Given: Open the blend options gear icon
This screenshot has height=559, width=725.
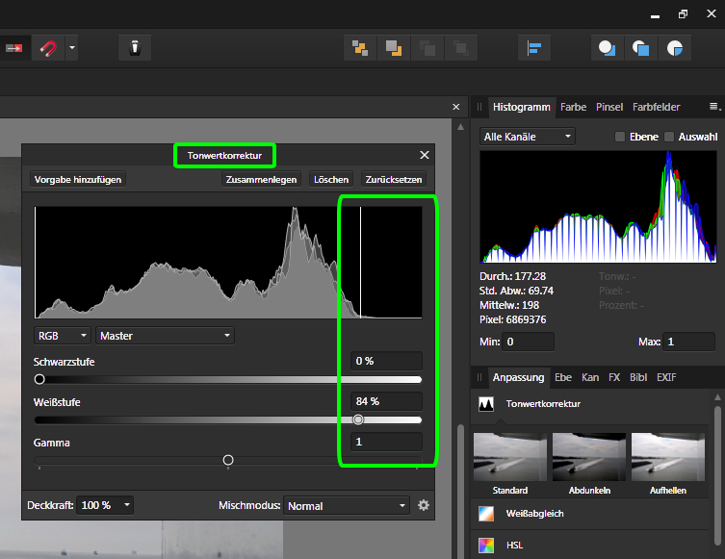Looking at the screenshot, I should coord(424,505).
